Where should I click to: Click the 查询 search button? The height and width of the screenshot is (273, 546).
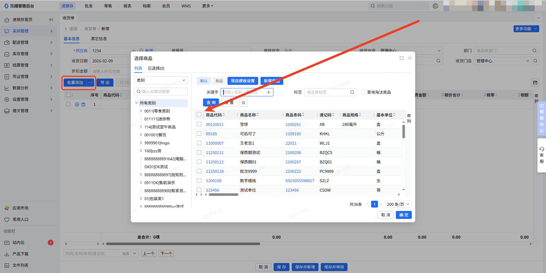tap(211, 102)
